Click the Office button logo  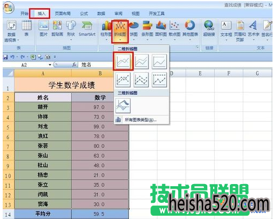[8, 8]
